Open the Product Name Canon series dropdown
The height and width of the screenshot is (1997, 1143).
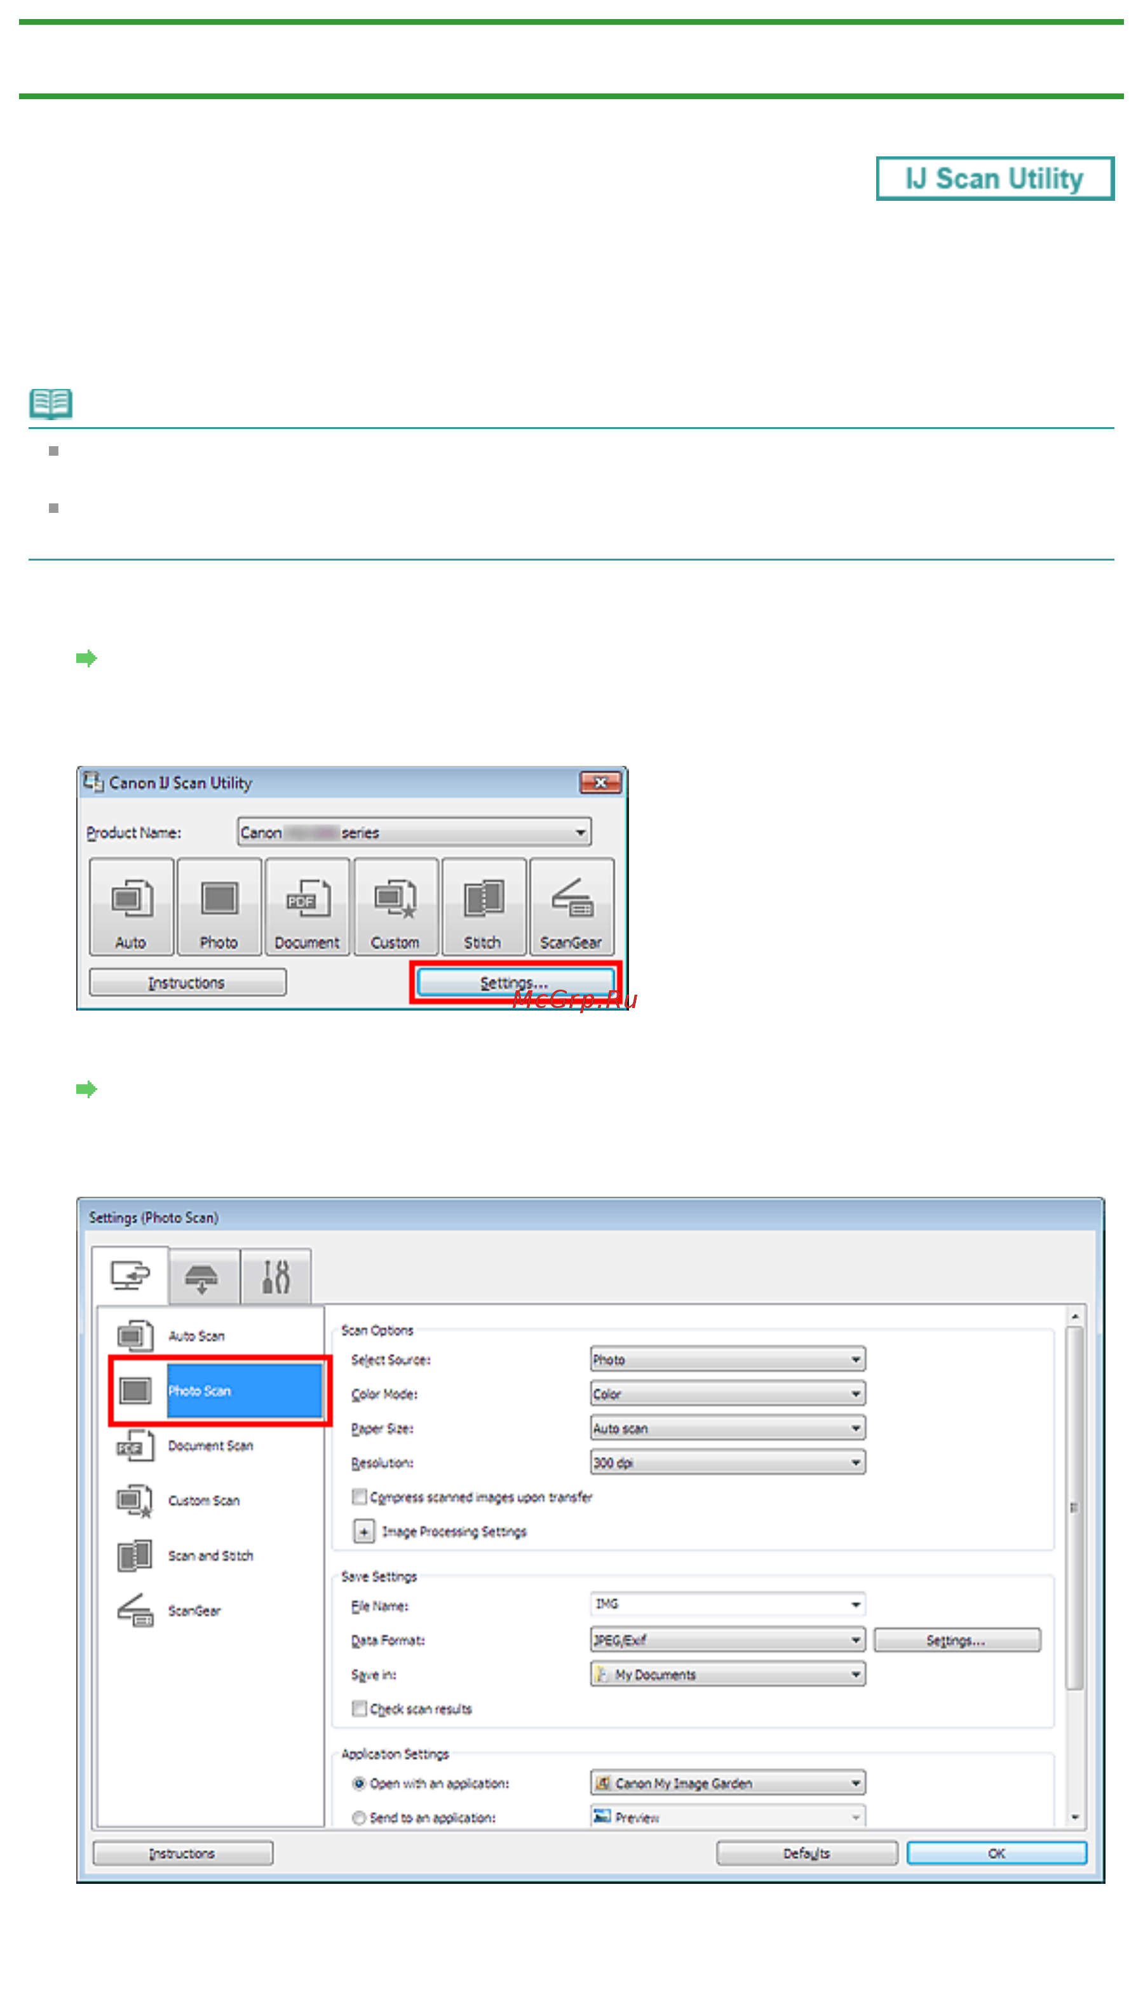pos(414,833)
